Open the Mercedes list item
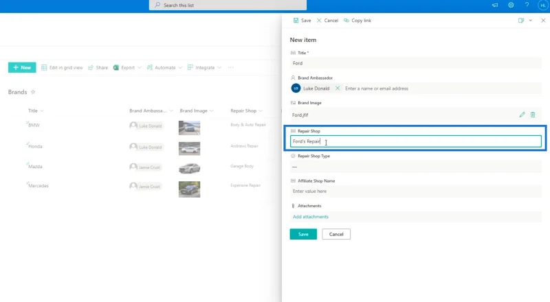Screen dimensions: 550x302 tap(38, 186)
